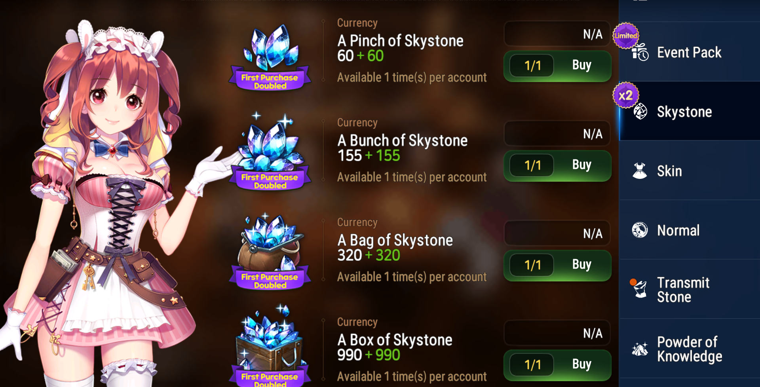Select the Bag of Skystone thumbnail
760x387 pixels.
[270, 252]
